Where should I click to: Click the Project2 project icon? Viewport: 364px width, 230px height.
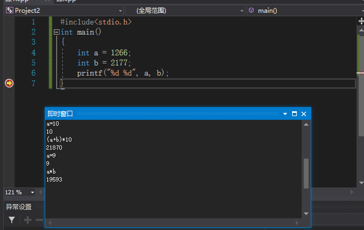pyautogui.click(x=10, y=11)
